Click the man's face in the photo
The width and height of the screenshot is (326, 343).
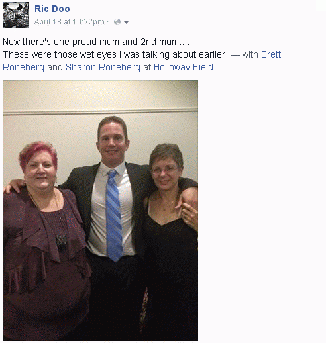click(112, 141)
